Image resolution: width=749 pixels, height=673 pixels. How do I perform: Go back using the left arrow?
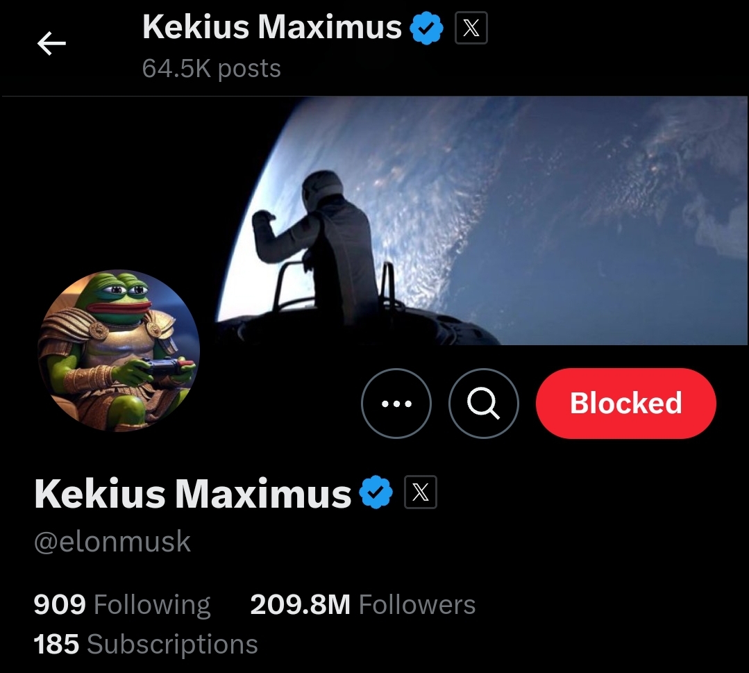[51, 44]
